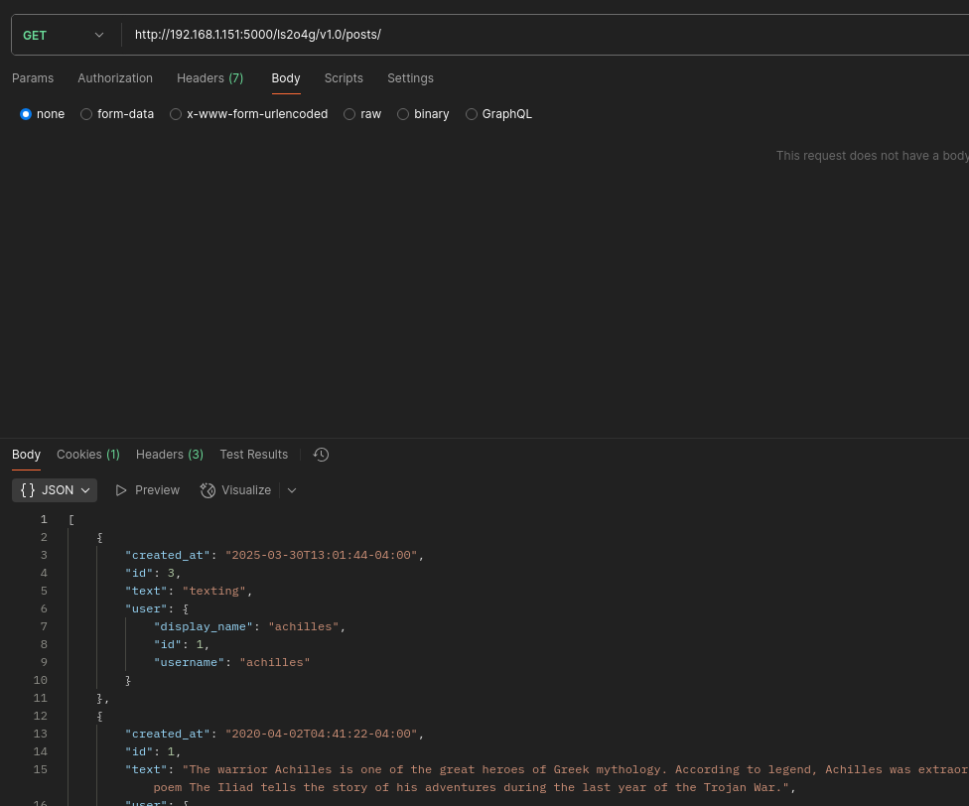This screenshot has height=806, width=969.
Task: Click the Visualize chart icon
Action: click(x=208, y=490)
